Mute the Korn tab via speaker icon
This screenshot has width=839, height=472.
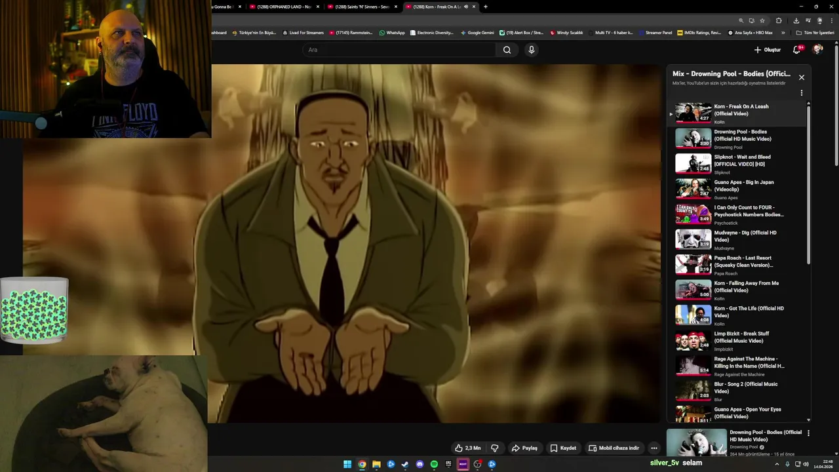click(465, 7)
